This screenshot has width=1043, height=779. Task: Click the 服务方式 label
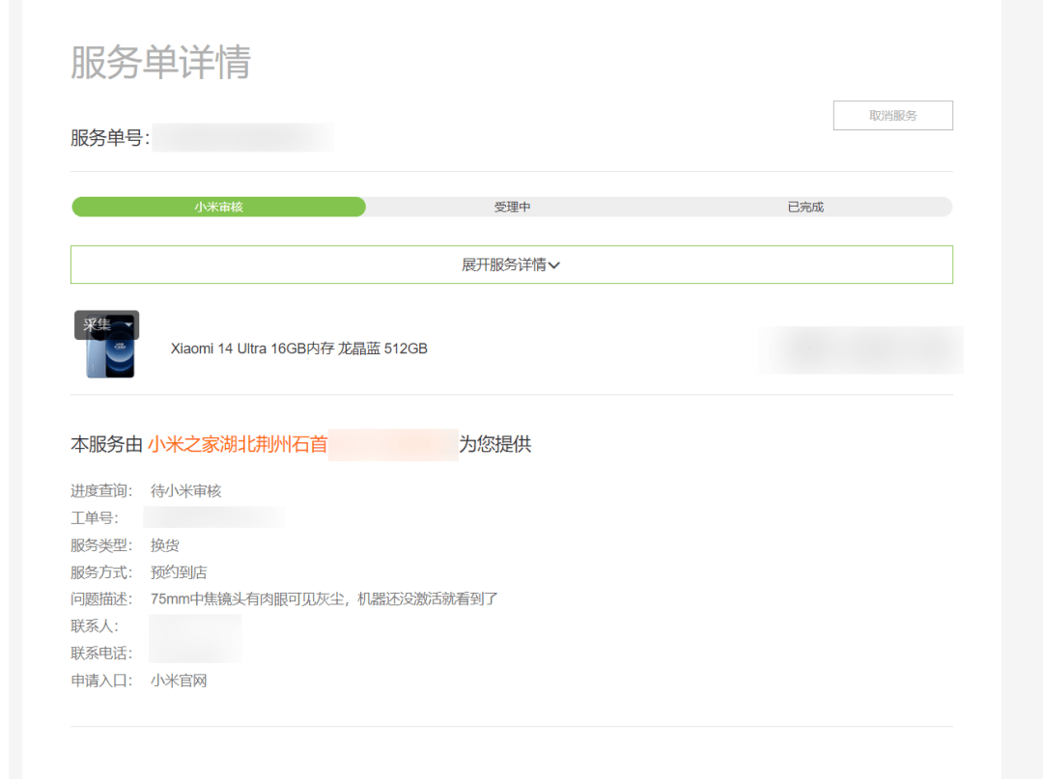pyautogui.click(x=101, y=572)
